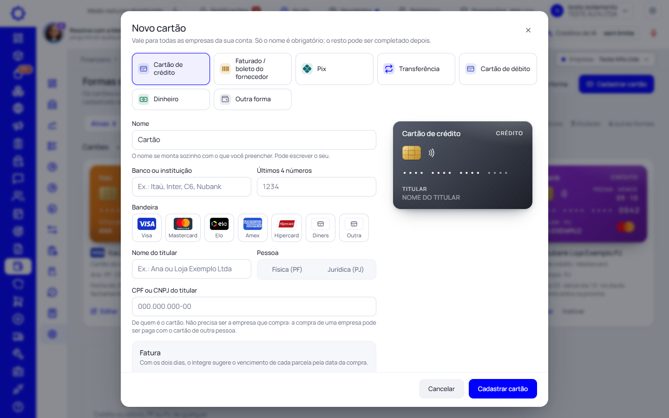669x418 pixels.
Task: Choose Transferência as payment type
Action: pos(416,69)
